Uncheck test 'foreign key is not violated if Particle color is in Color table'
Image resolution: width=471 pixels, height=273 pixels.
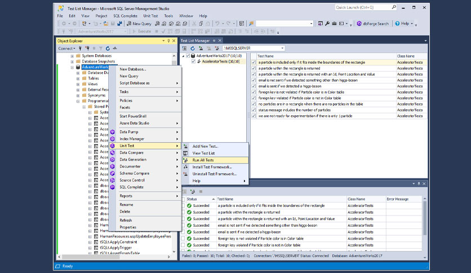pos(254,93)
